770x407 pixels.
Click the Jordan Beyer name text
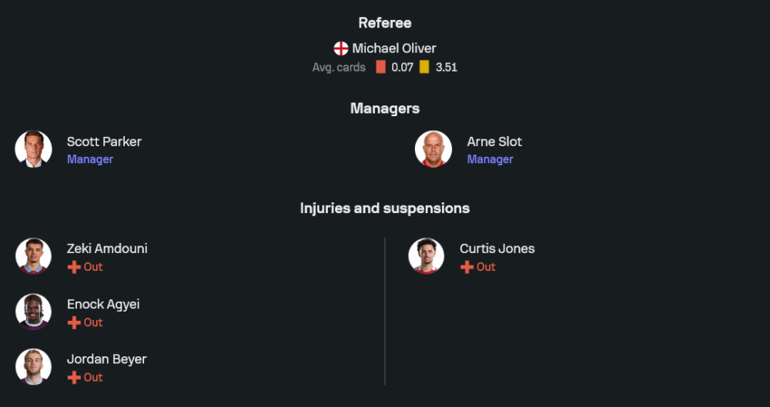pyautogui.click(x=106, y=359)
